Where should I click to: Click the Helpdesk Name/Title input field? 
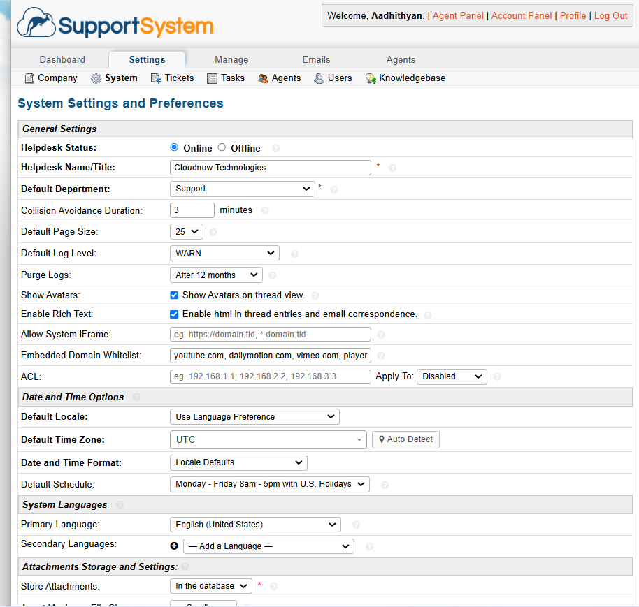270,168
